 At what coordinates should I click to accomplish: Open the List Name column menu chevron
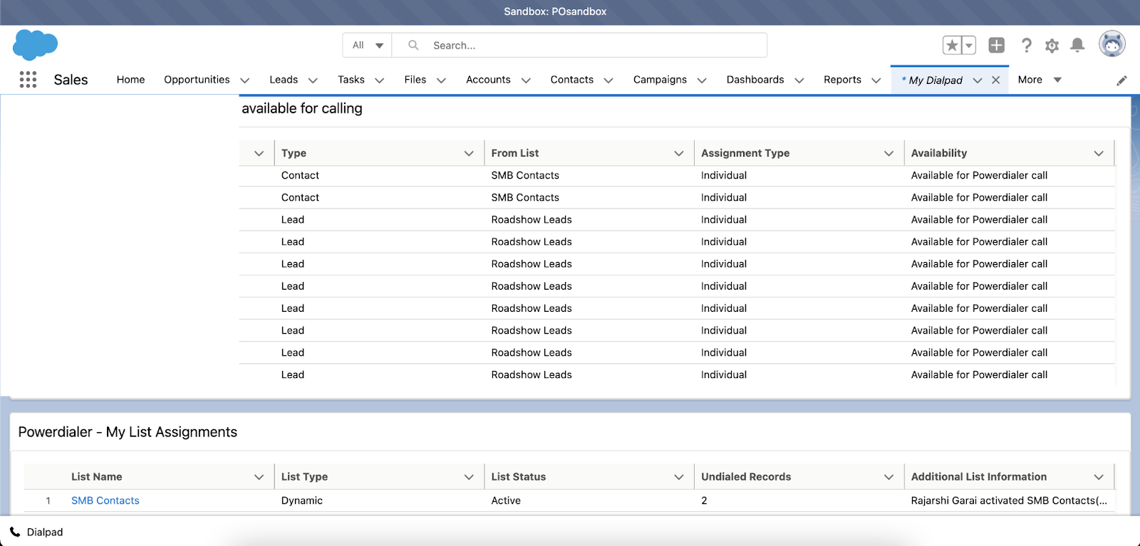coord(259,477)
